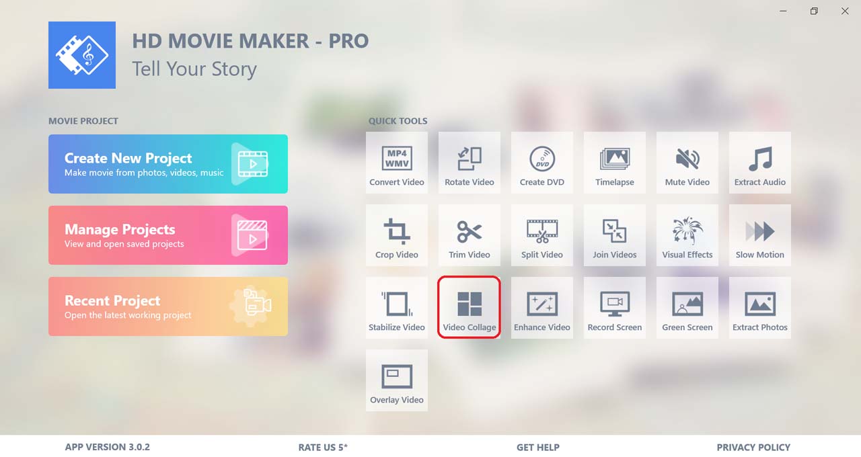The height and width of the screenshot is (457, 861).
Task: Open the Slow Motion tool
Action: coord(760,235)
